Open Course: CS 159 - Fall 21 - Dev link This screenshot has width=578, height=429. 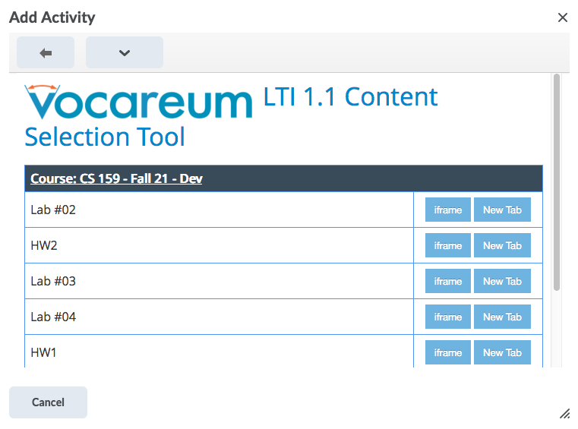tap(116, 178)
